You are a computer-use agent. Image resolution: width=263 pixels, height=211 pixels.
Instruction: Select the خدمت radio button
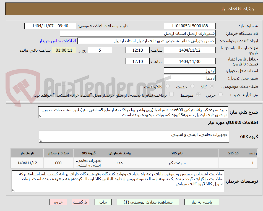tap(192, 86)
